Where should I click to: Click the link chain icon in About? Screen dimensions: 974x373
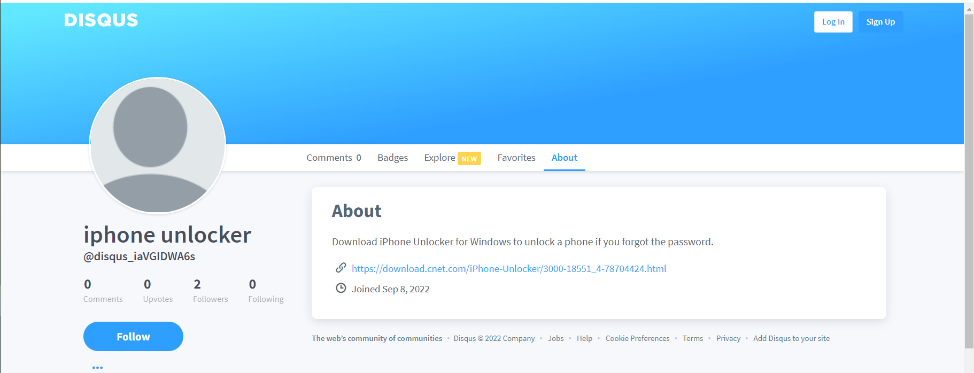(x=341, y=268)
